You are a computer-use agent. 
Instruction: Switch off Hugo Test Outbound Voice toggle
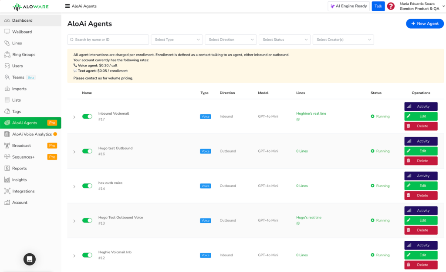coord(87,220)
